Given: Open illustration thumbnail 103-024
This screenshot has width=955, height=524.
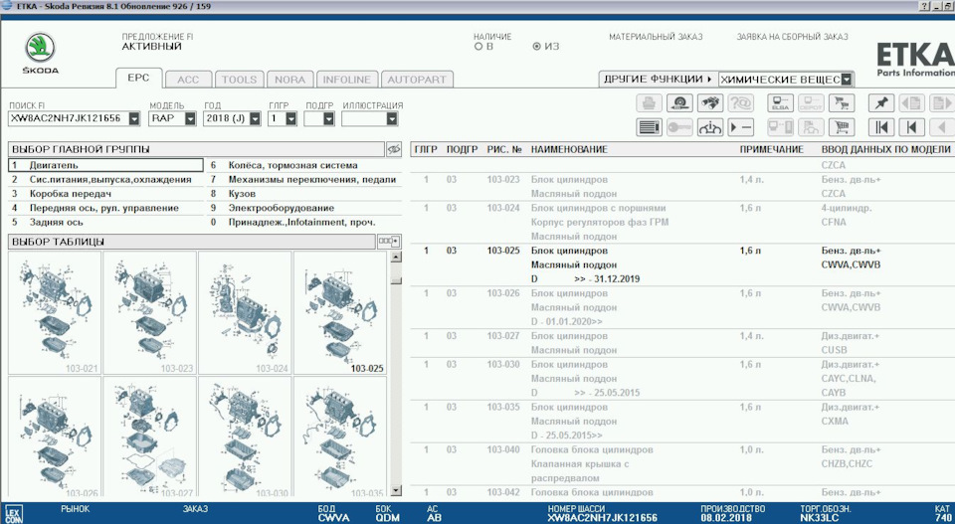Looking at the screenshot, I should 243,313.
